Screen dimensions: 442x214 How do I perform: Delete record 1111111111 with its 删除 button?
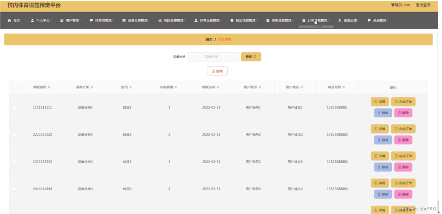pyautogui.click(x=403, y=113)
